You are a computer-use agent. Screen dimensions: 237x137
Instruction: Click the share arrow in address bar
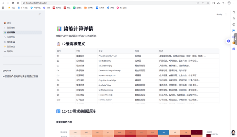[x=198, y=3]
